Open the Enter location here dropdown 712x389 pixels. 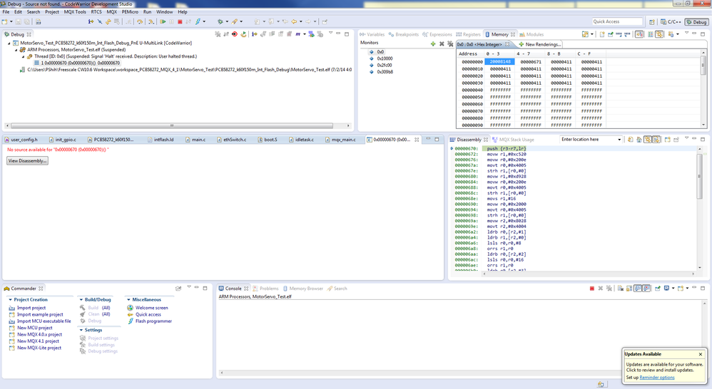(619, 140)
